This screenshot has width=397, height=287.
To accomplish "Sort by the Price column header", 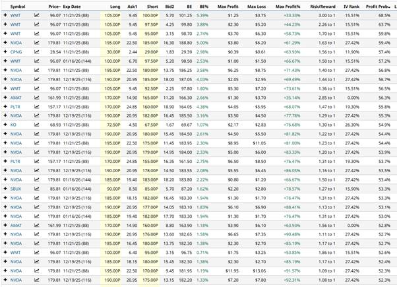I will 54,7.
